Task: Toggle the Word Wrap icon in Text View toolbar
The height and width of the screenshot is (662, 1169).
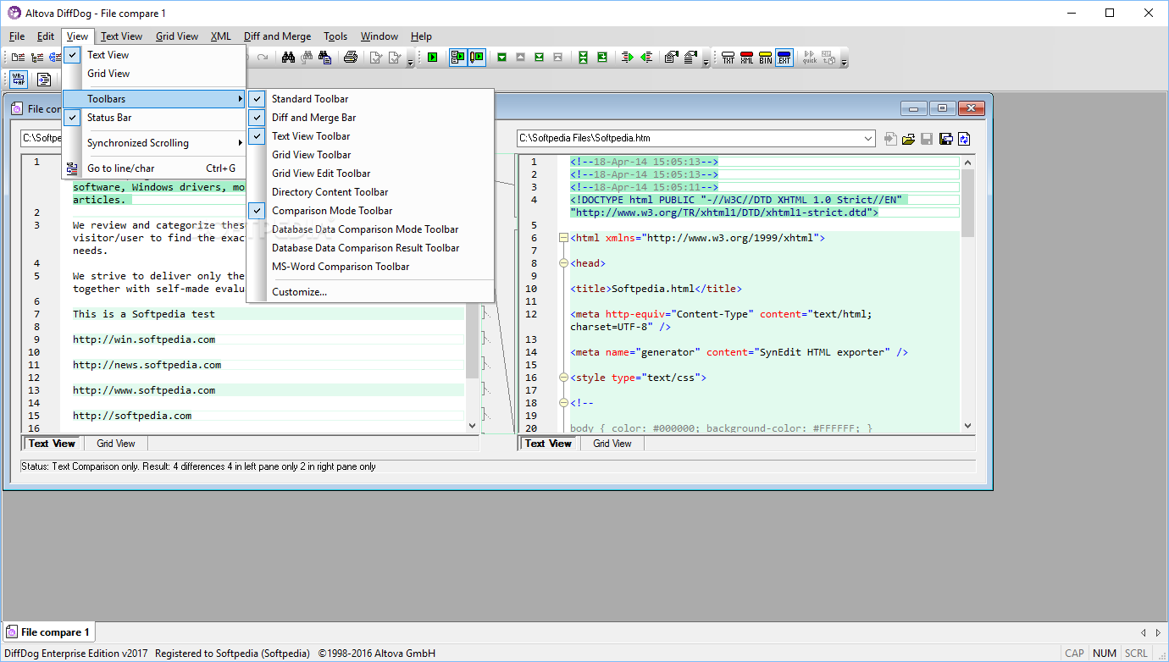Action: [x=19, y=80]
